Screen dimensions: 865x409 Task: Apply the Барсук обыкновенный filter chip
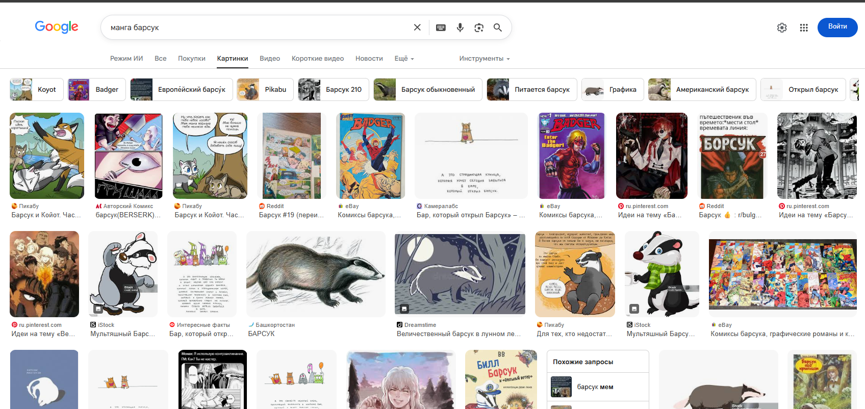pyautogui.click(x=428, y=90)
